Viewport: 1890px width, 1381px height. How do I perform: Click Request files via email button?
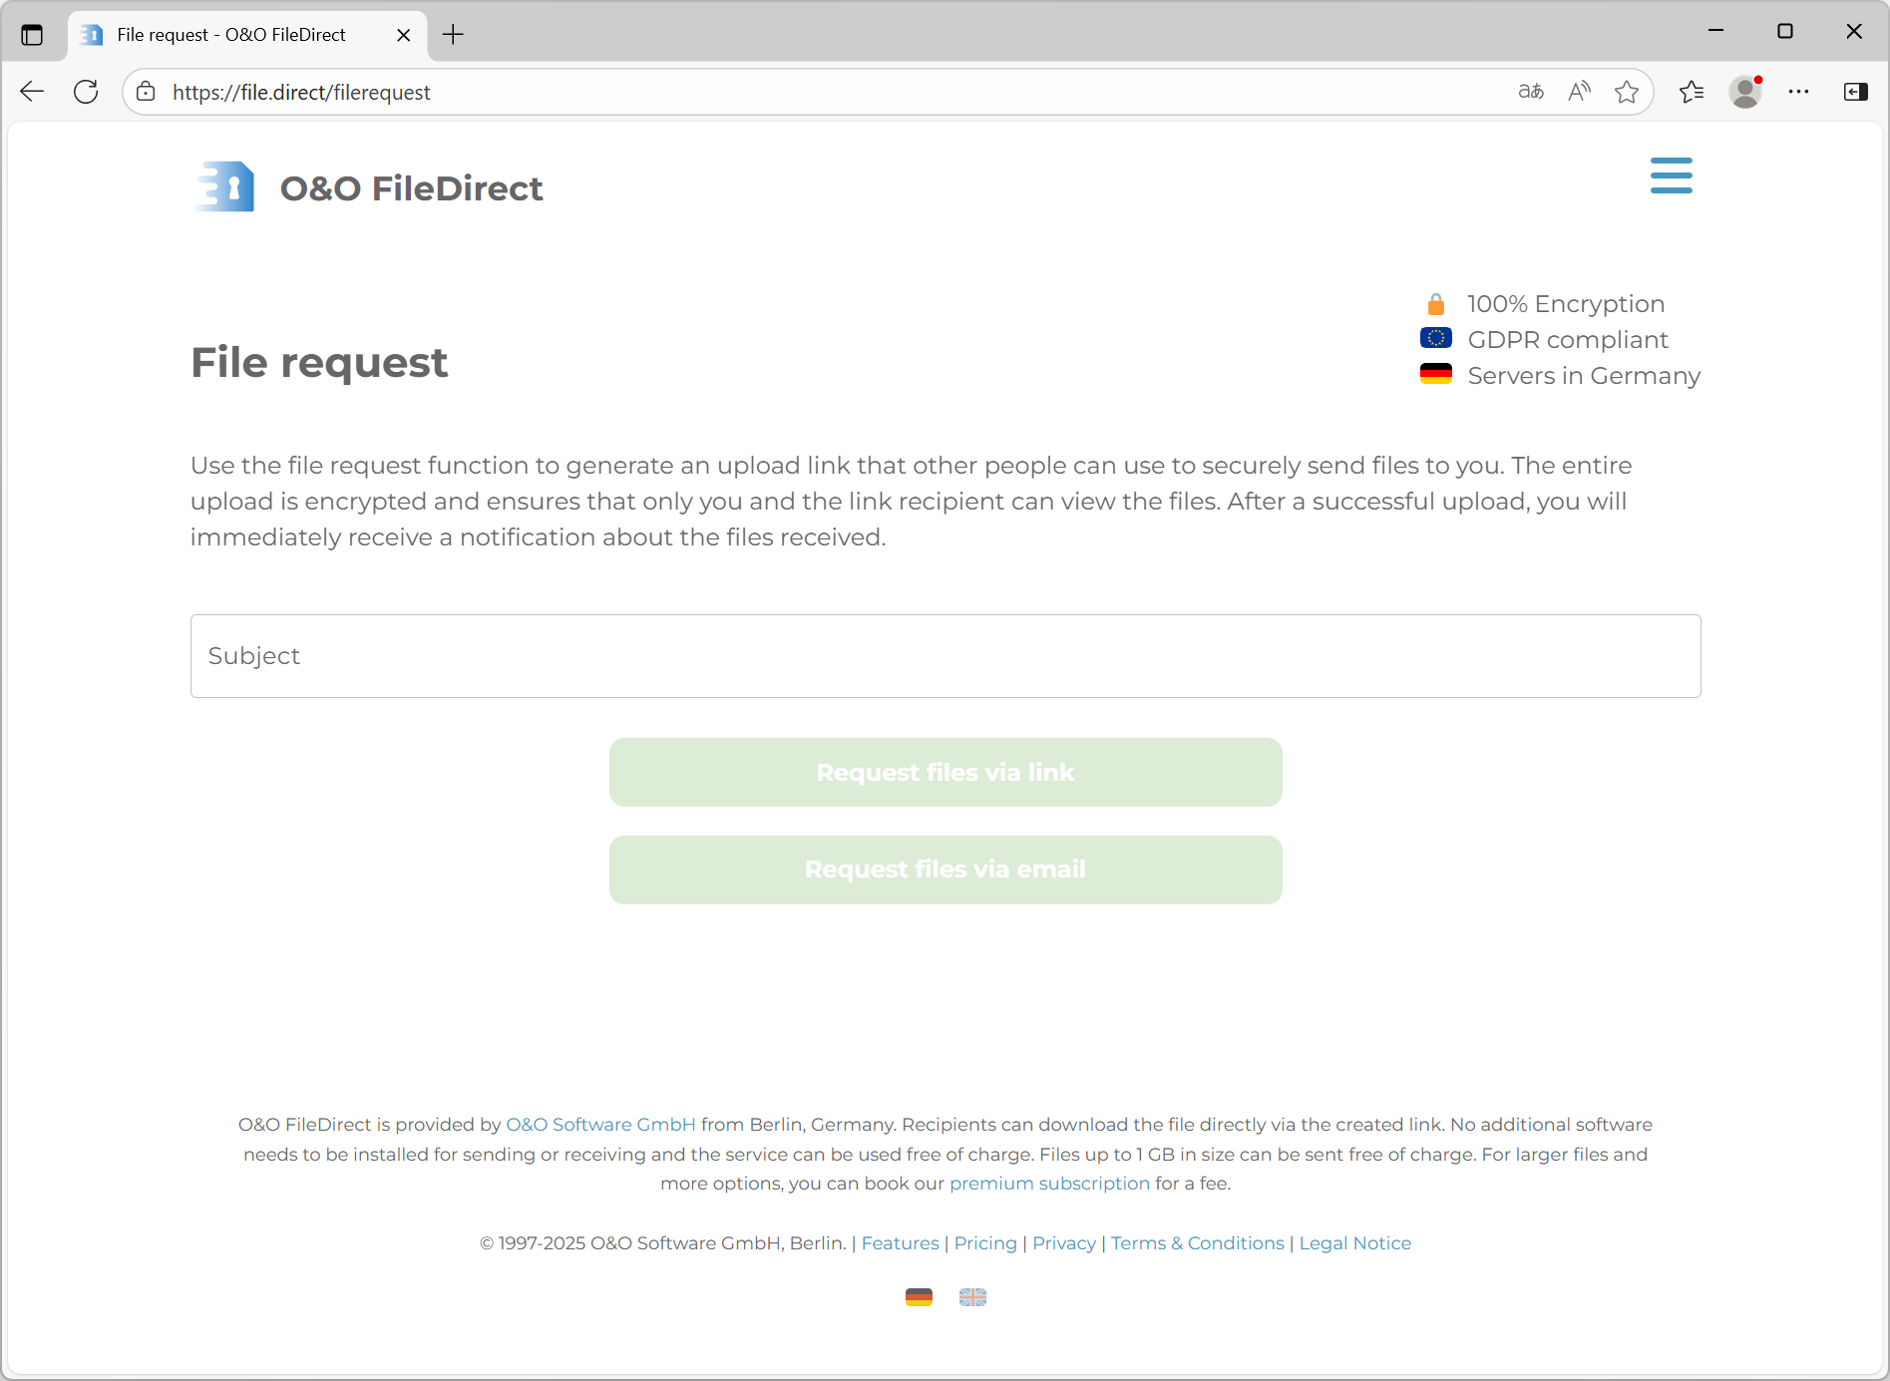945,869
